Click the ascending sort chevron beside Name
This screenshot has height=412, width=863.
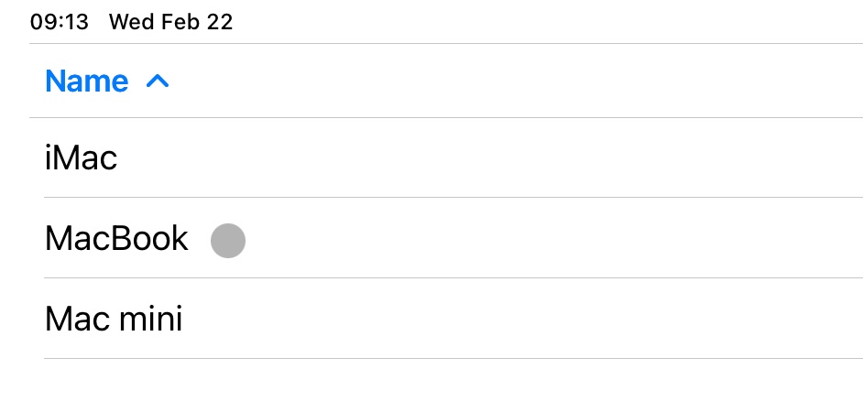click(158, 81)
